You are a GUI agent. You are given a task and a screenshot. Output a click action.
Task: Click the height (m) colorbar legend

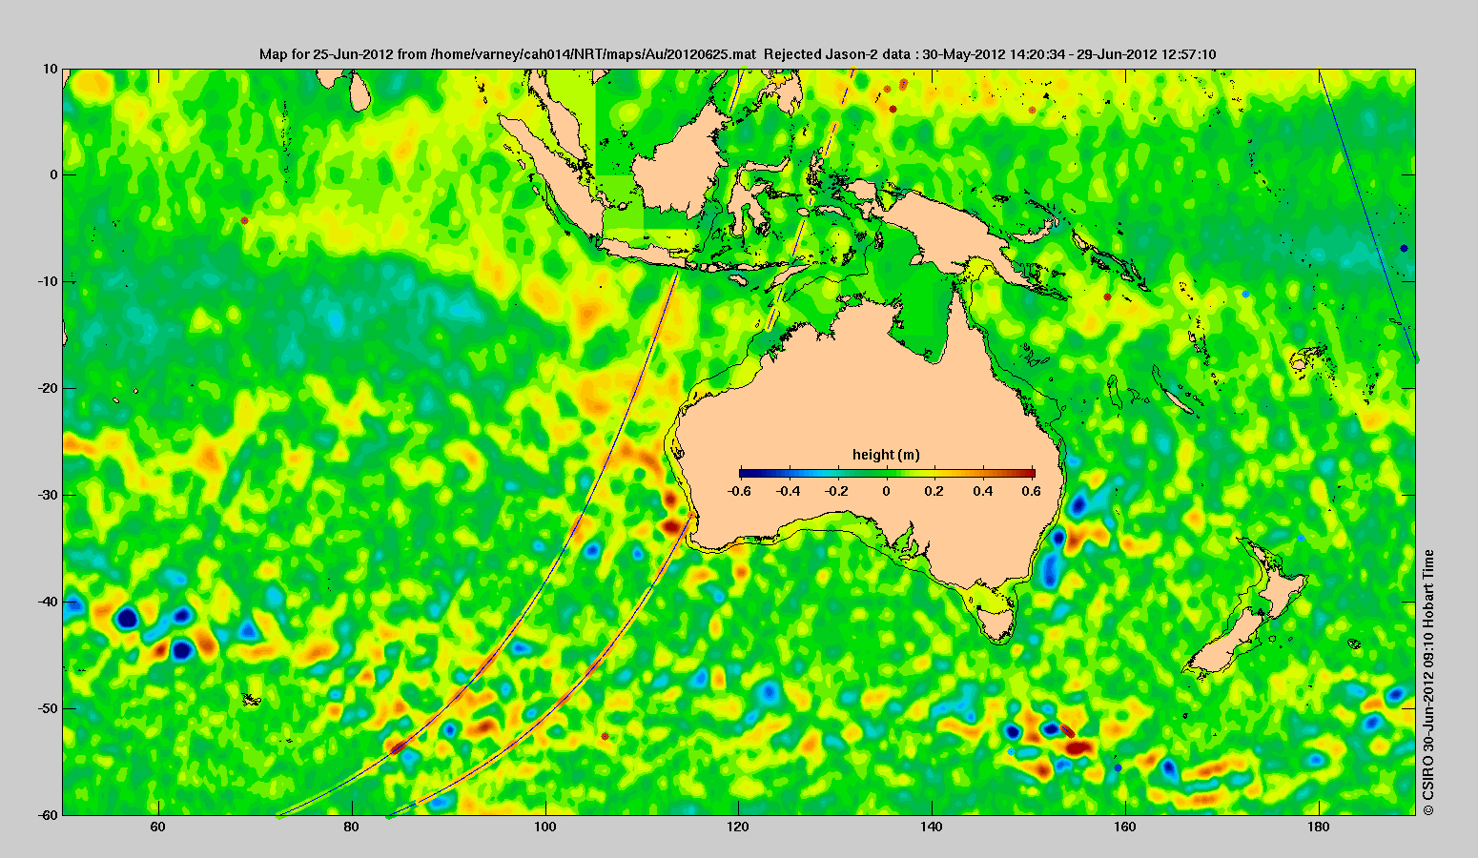click(887, 473)
